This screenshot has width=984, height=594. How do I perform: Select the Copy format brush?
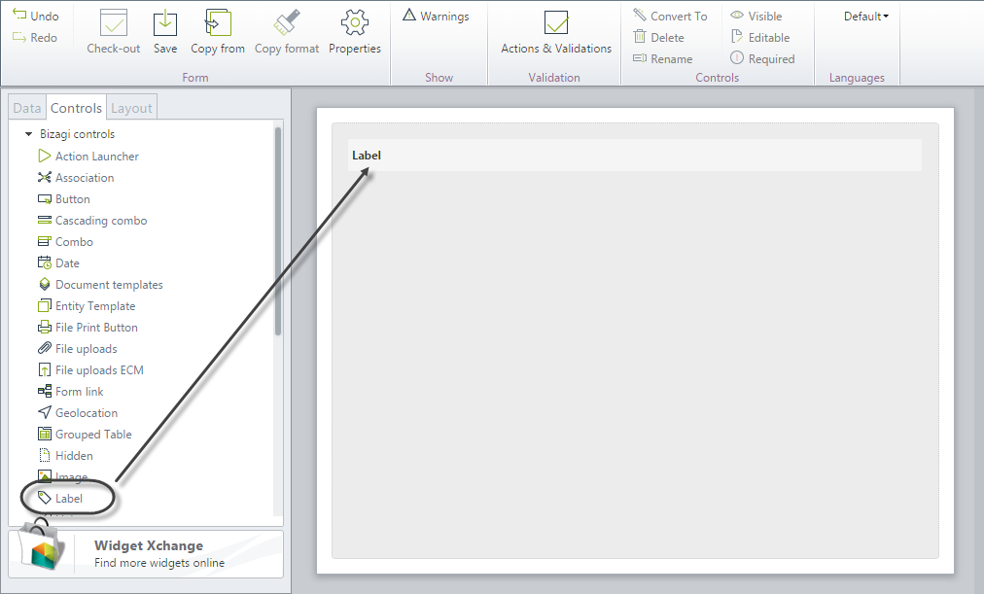(286, 23)
